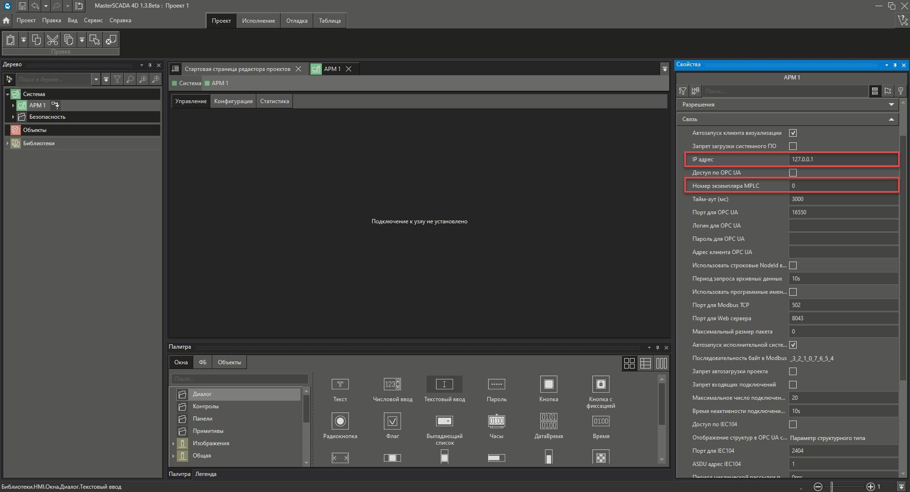
Task: Click the flag icon in the Свойства toolbar
Action: pos(888,91)
